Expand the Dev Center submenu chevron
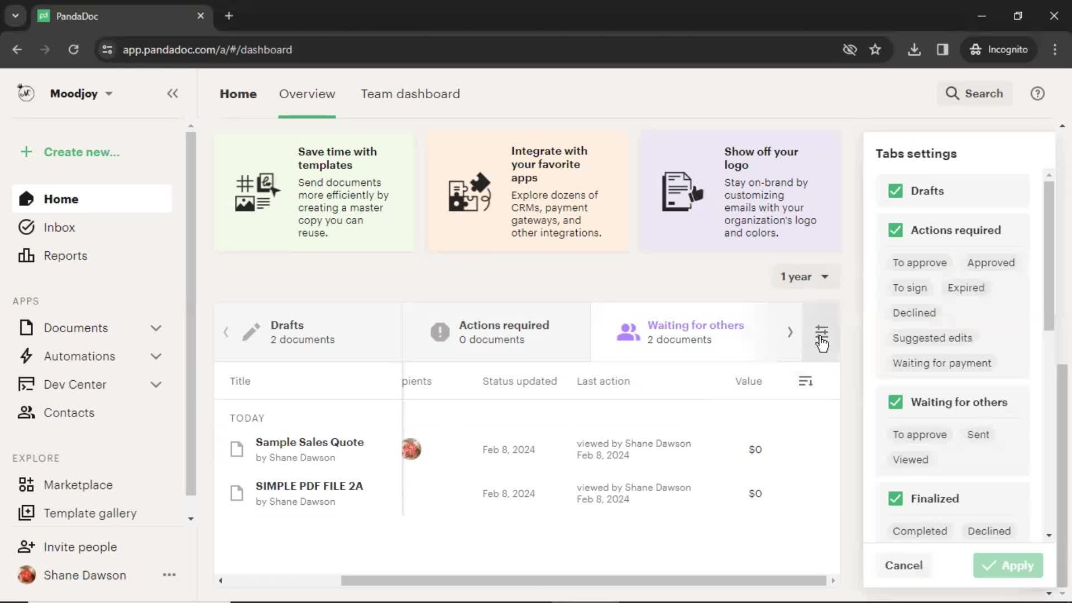The image size is (1072, 603). click(156, 385)
